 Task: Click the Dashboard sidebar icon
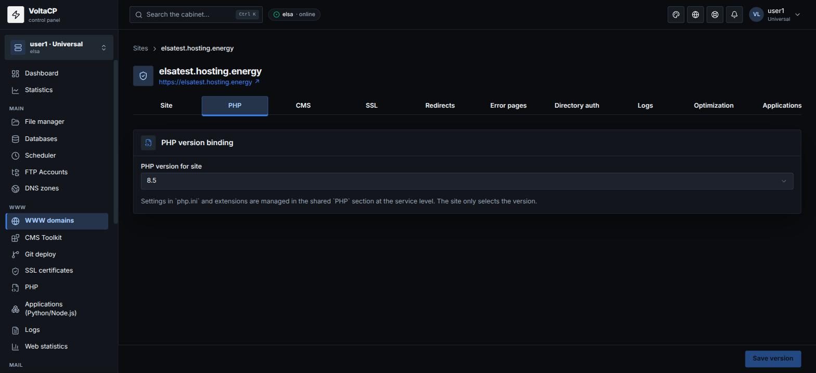[16, 73]
